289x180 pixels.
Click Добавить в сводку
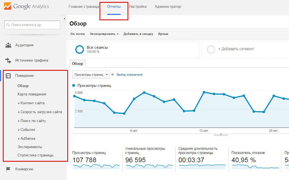[x=138, y=34]
